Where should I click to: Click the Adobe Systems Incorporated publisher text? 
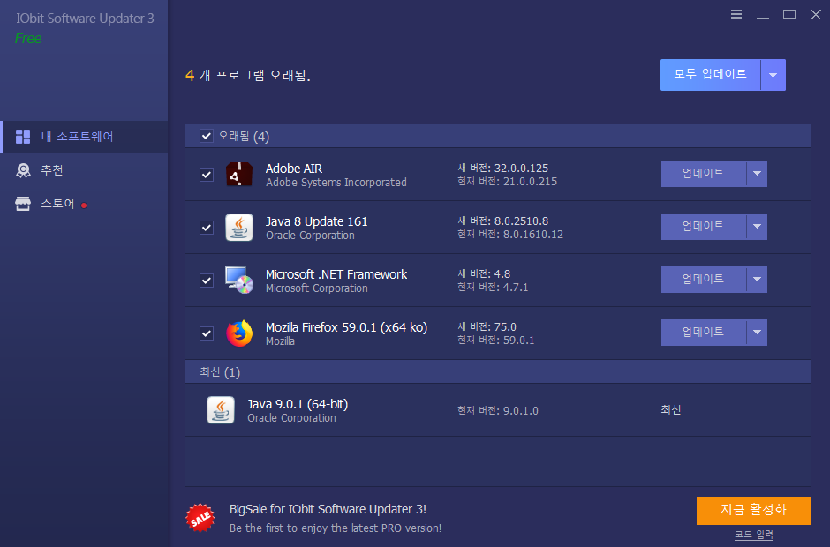point(336,183)
